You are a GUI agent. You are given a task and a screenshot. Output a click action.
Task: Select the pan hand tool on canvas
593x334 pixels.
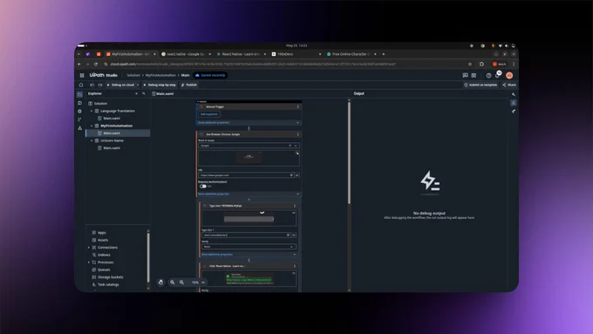click(160, 283)
